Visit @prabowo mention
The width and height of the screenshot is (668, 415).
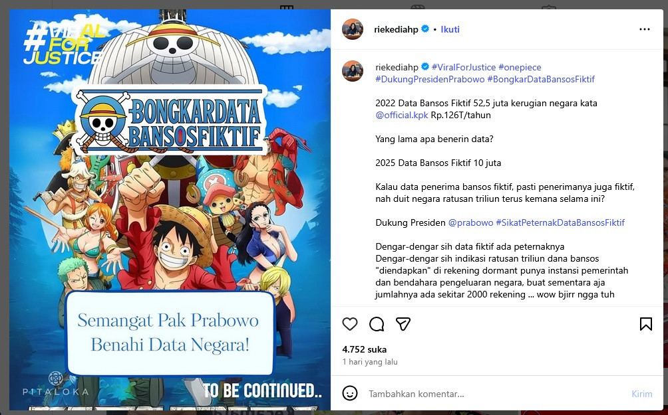click(471, 222)
